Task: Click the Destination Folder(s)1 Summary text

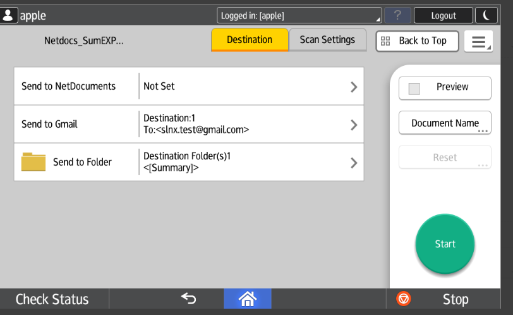Action: [x=187, y=162]
